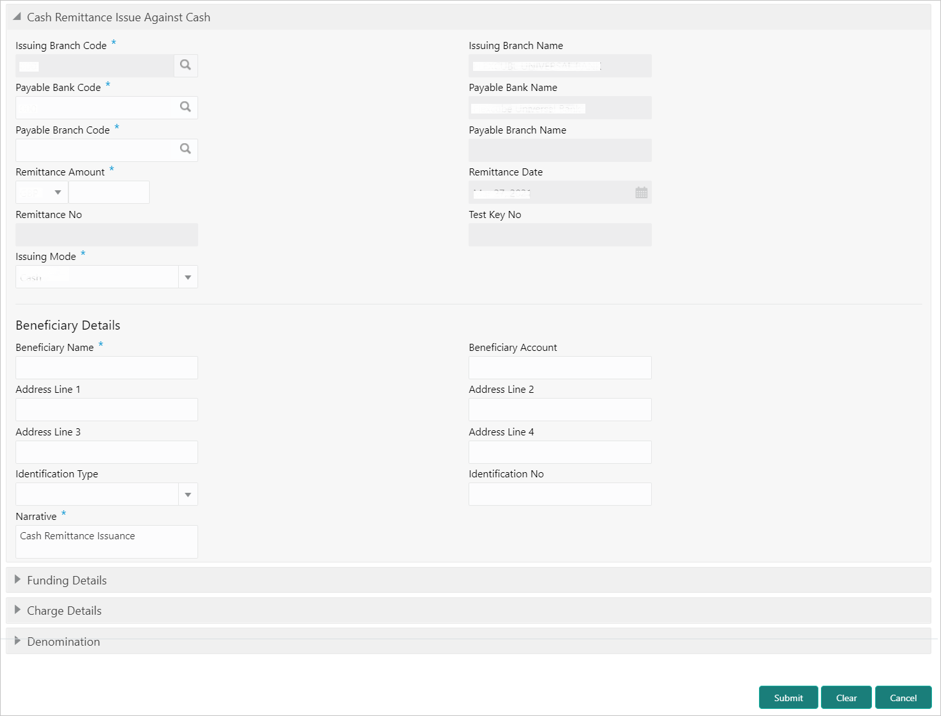This screenshot has width=941, height=716.
Task: Click search icon for Payable Bank Code
Action: click(x=185, y=107)
